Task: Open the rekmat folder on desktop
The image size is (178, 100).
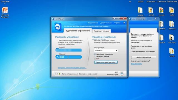Action: click(x=151, y=11)
